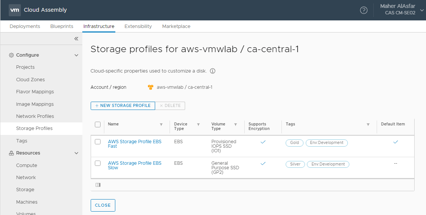Click the Name column filter icon
Screen dimensions: 426x215
click(161, 124)
